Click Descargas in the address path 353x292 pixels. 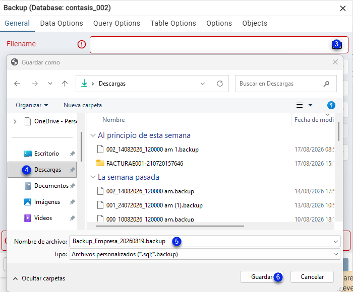point(112,84)
